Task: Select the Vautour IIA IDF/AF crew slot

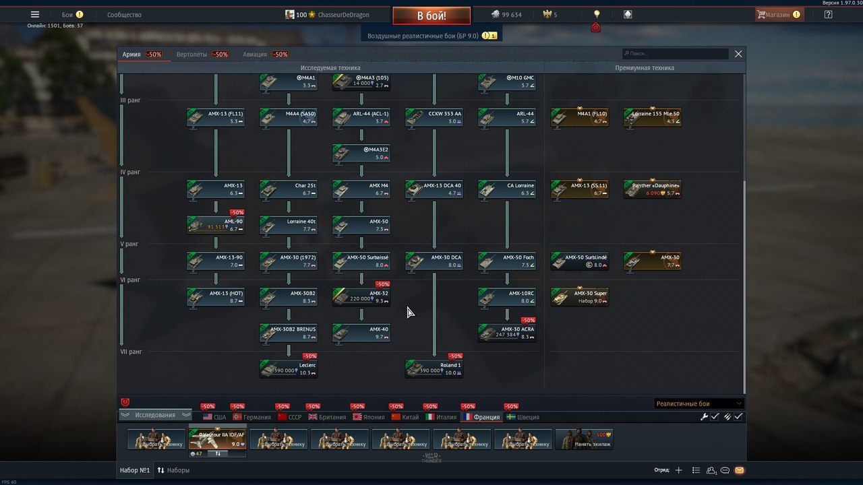Action: [x=217, y=439]
